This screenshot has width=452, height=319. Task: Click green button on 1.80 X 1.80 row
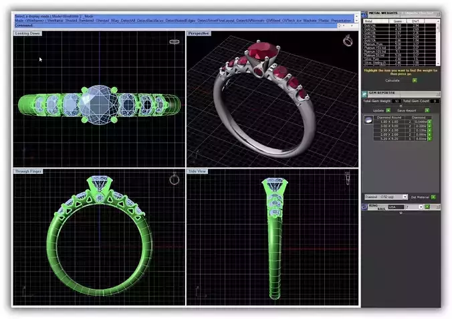[429, 122]
